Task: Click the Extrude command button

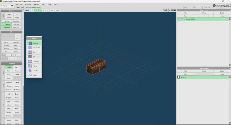Action: [x=9, y=90]
